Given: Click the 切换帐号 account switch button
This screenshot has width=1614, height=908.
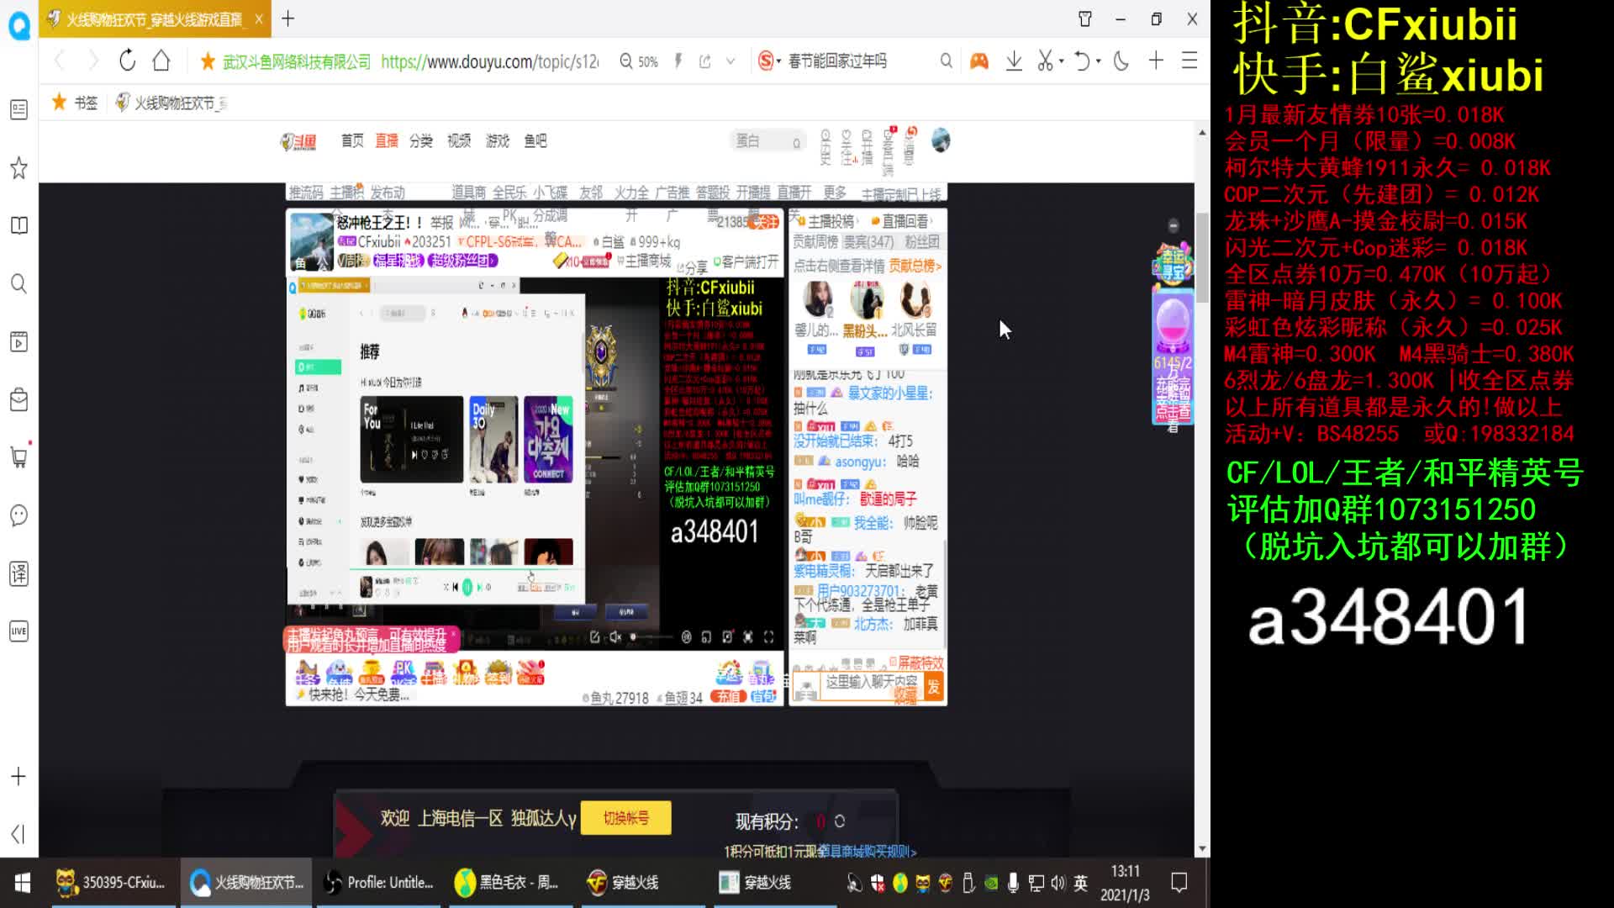Looking at the screenshot, I should click(626, 816).
